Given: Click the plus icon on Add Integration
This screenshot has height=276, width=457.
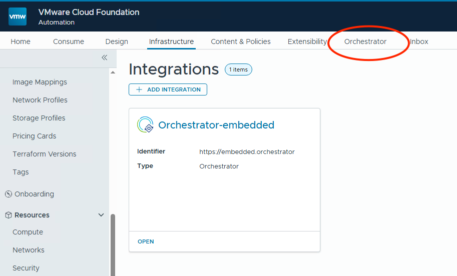Looking at the screenshot, I should point(139,89).
